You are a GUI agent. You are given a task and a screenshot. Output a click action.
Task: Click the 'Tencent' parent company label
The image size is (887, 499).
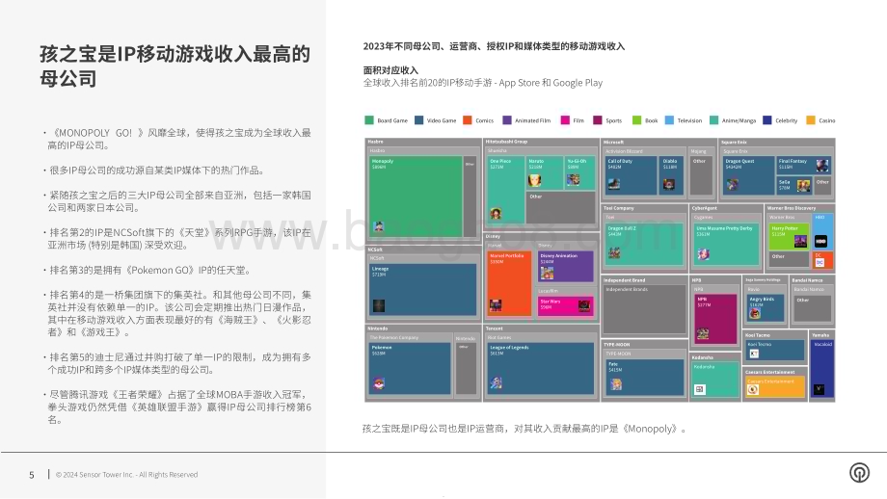click(495, 328)
